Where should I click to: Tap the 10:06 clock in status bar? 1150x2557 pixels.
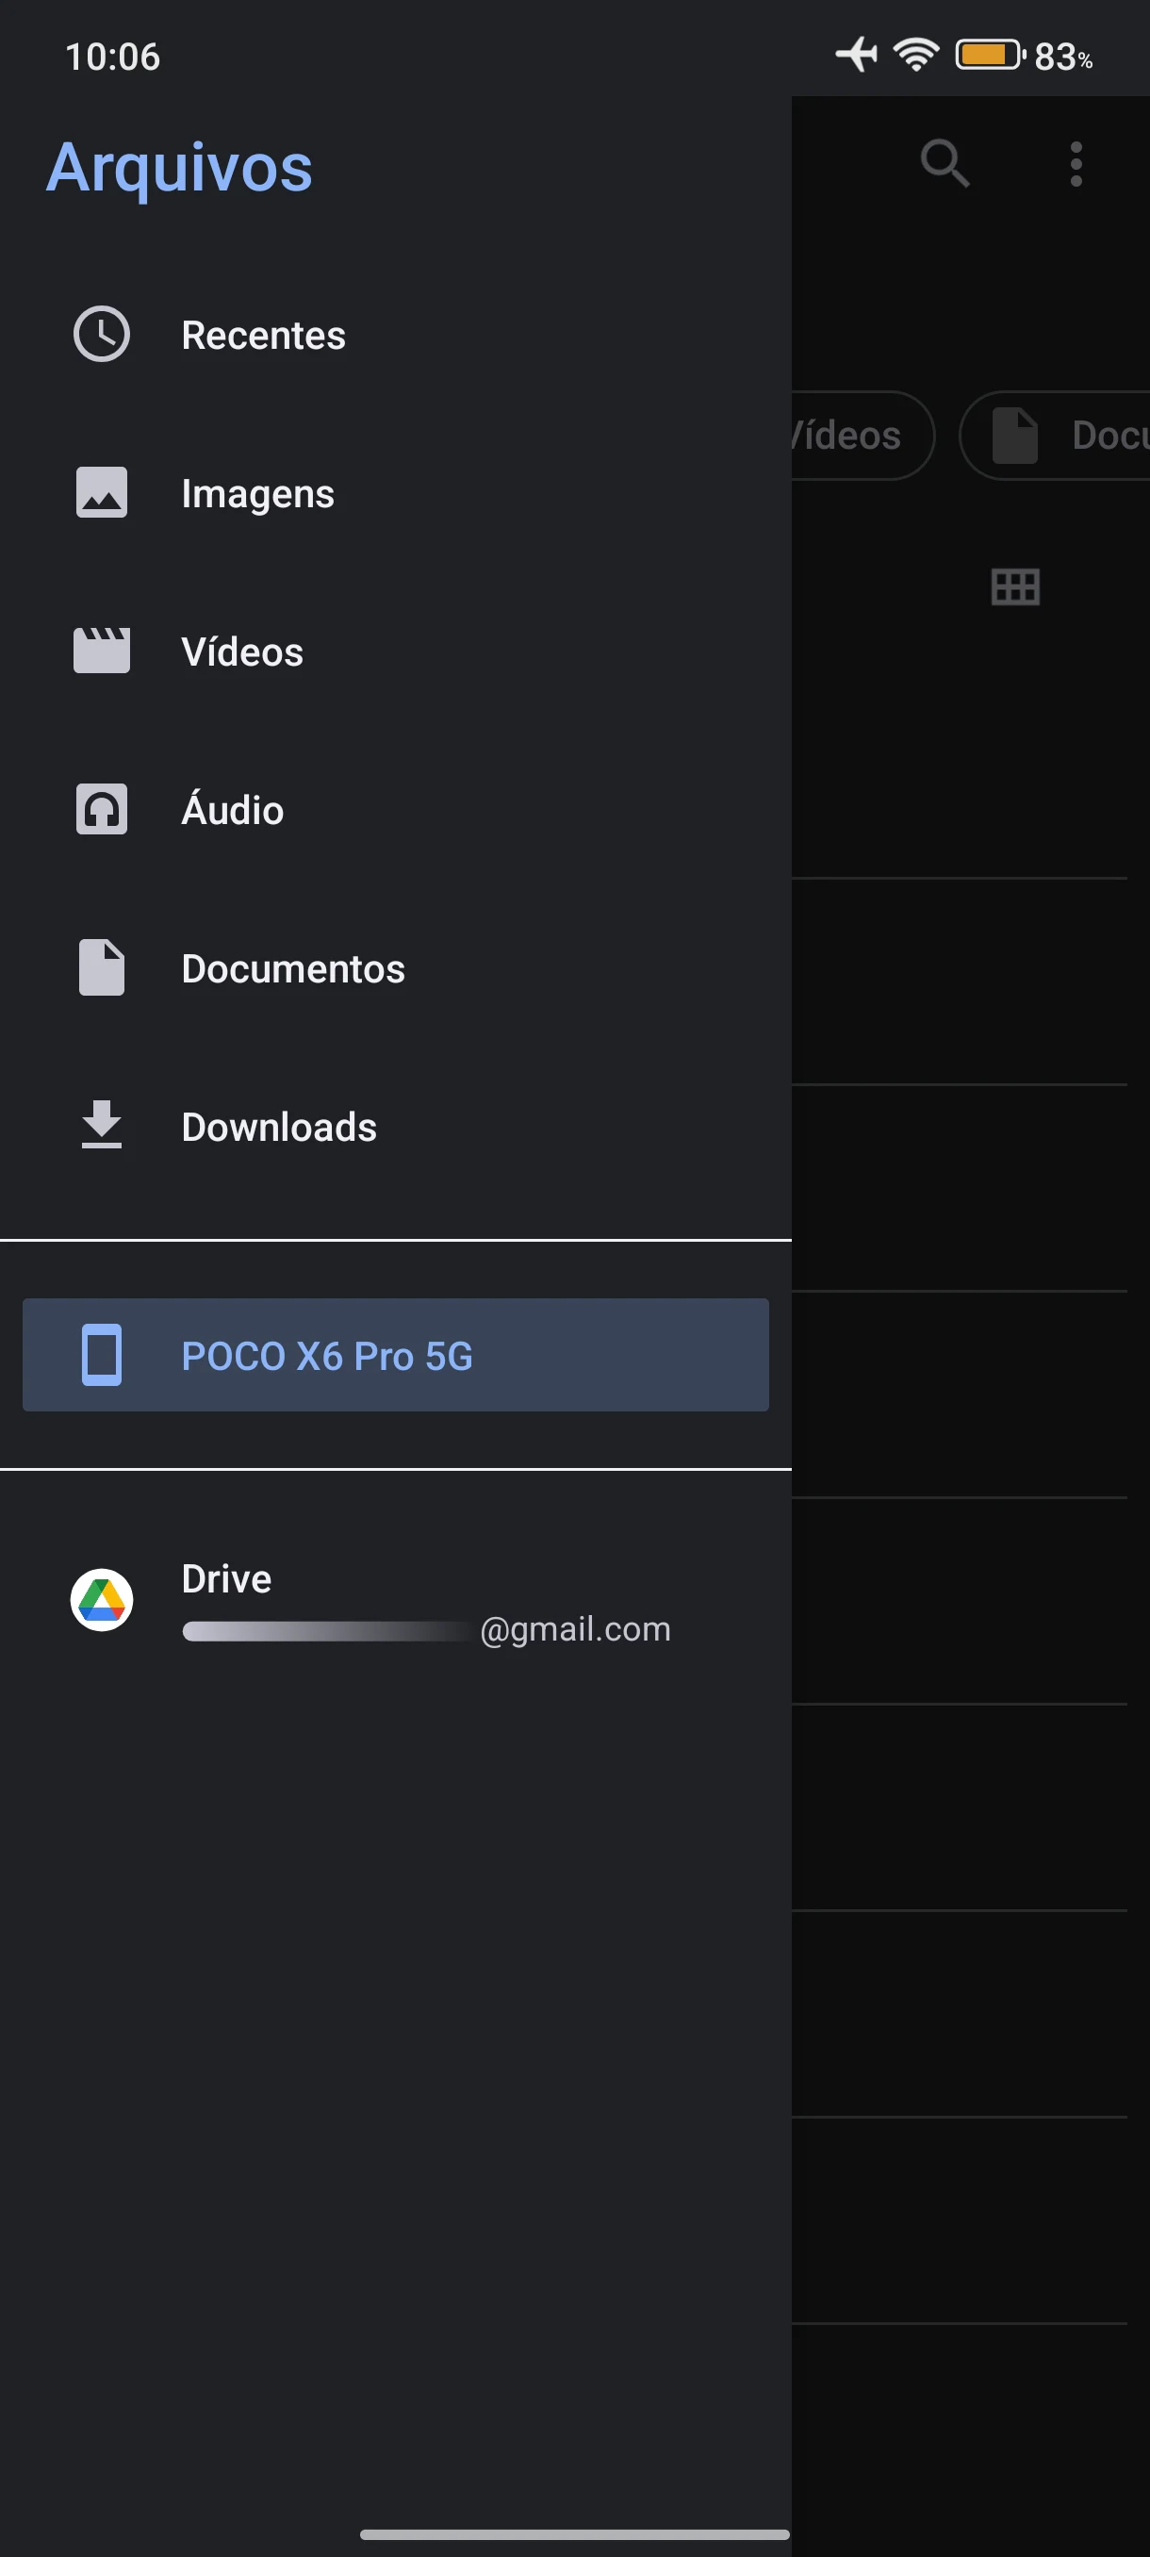pyautogui.click(x=112, y=57)
